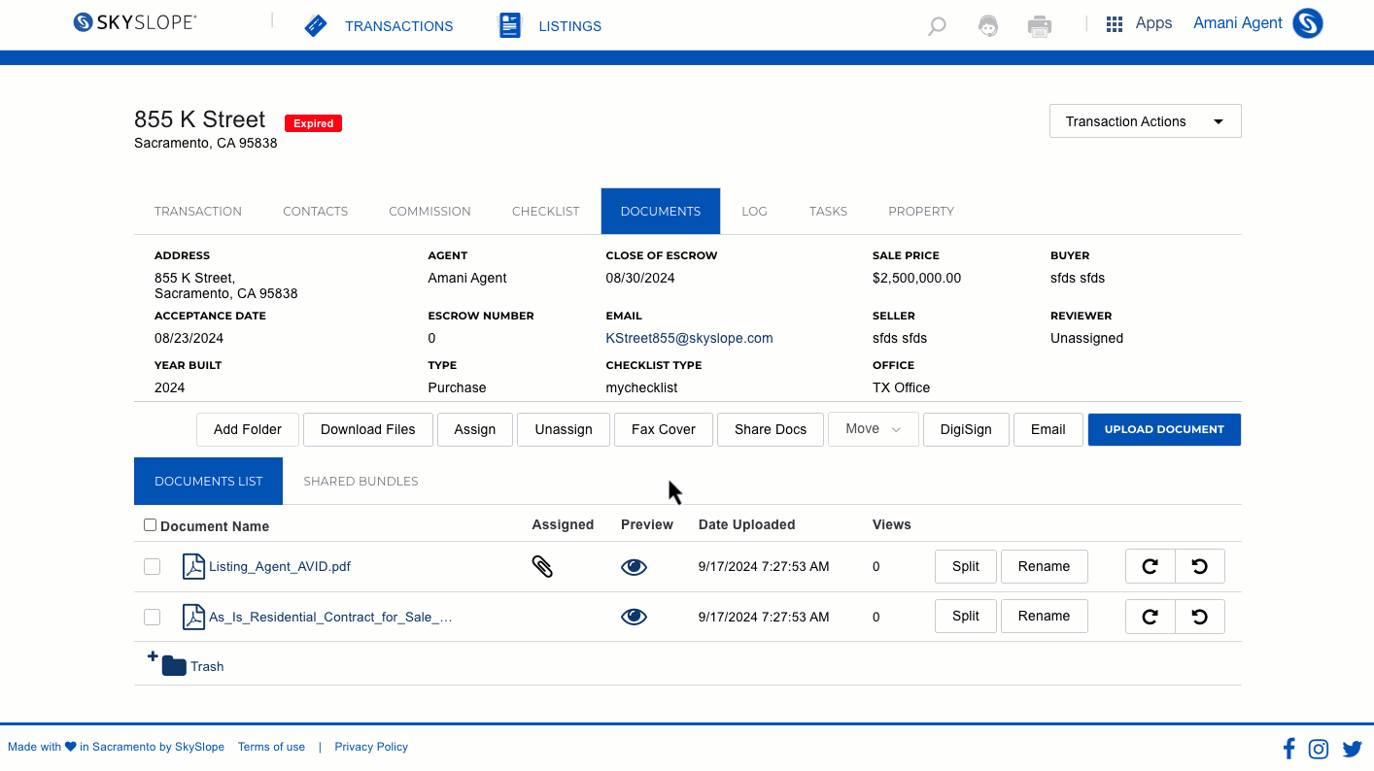Click the Amani Agent profile name
The height and width of the screenshot is (771, 1374).
(1238, 23)
